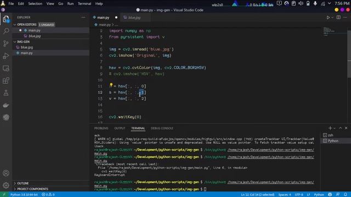
Task: Open the Run menu
Action: [x=70, y=4]
